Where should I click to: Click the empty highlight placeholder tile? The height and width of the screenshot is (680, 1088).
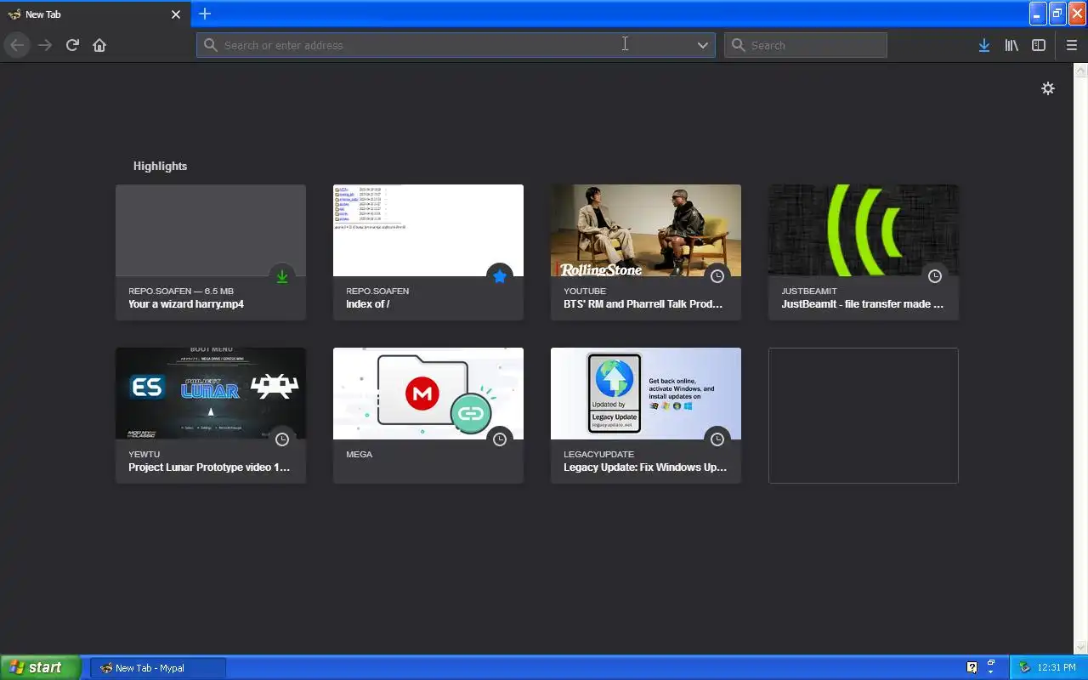[864, 416]
